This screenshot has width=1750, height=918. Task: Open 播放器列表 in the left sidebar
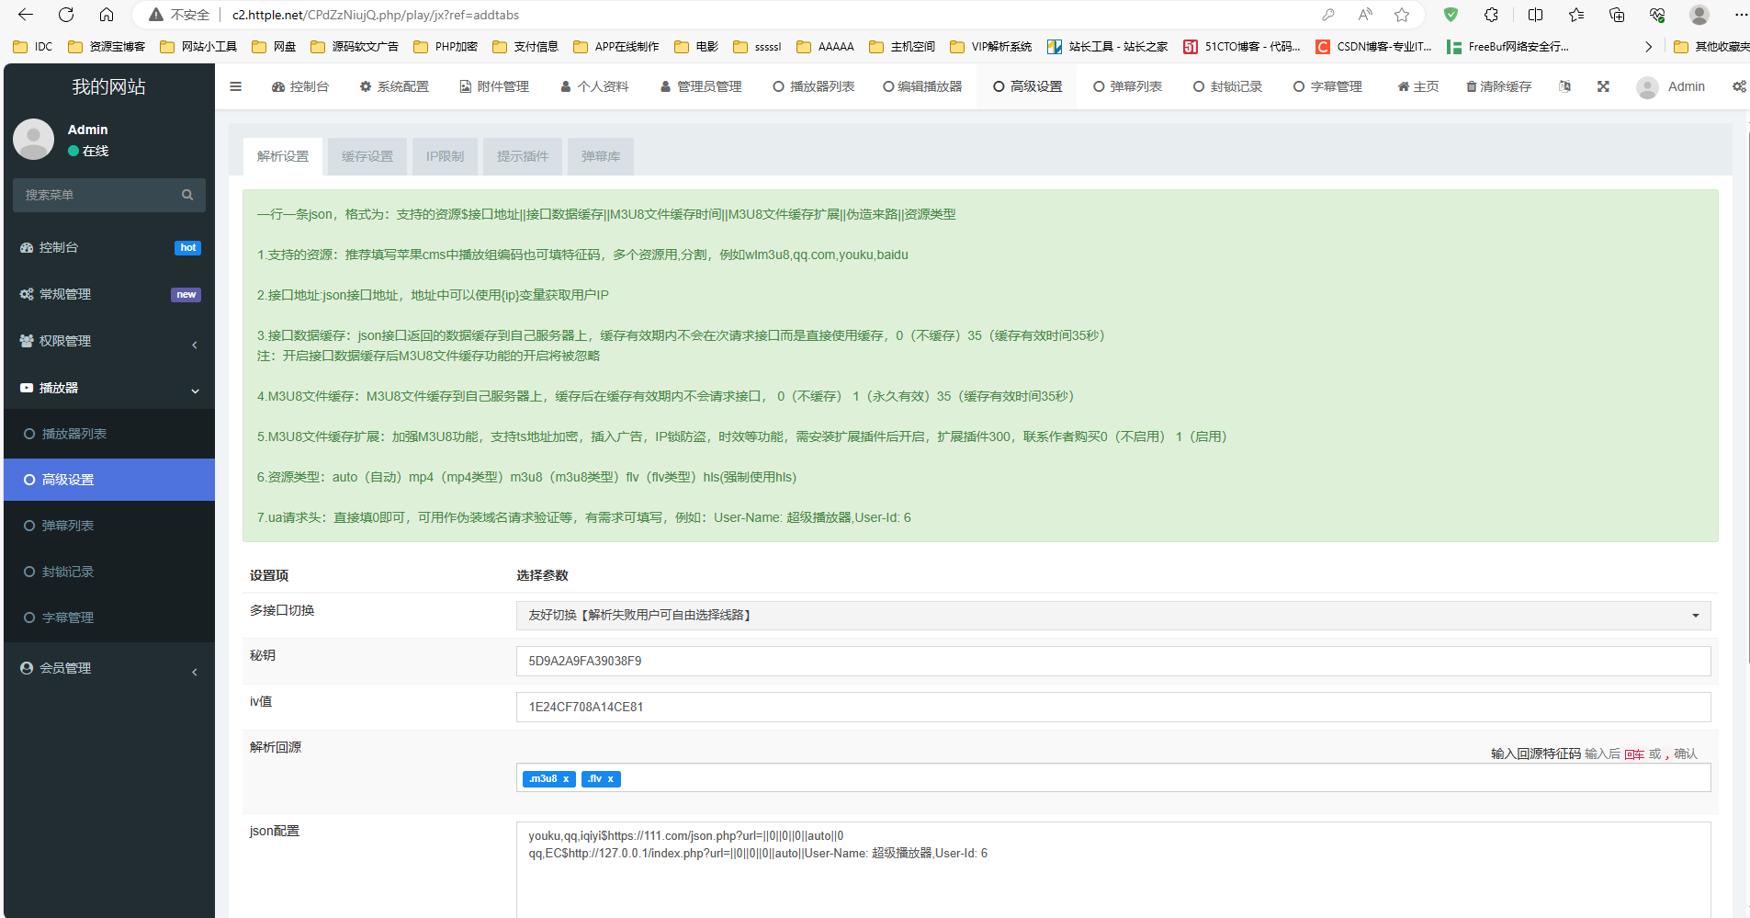click(x=109, y=434)
